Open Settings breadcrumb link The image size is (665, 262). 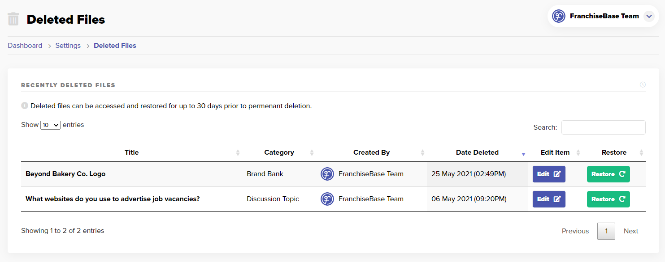pyautogui.click(x=68, y=46)
